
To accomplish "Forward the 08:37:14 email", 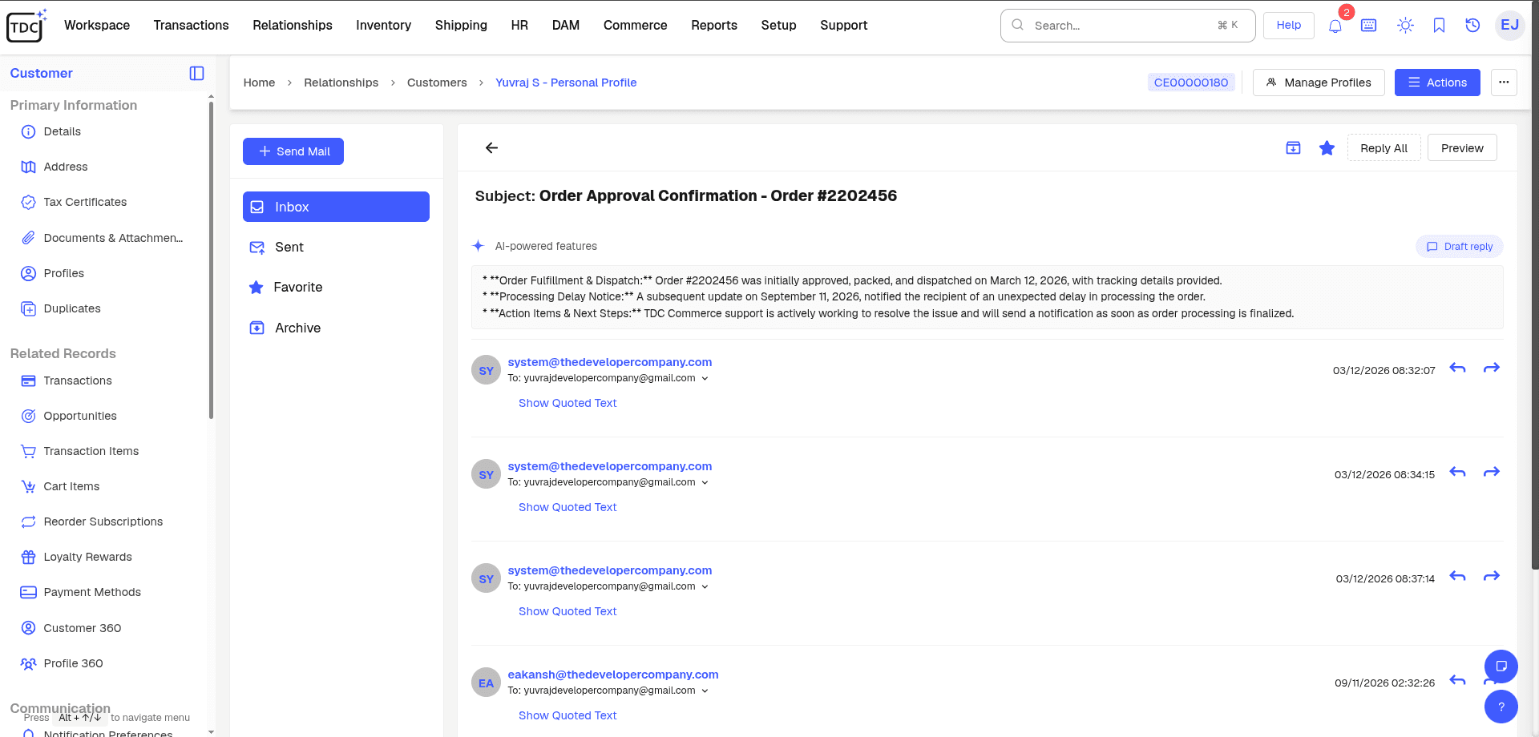I will [x=1491, y=577].
